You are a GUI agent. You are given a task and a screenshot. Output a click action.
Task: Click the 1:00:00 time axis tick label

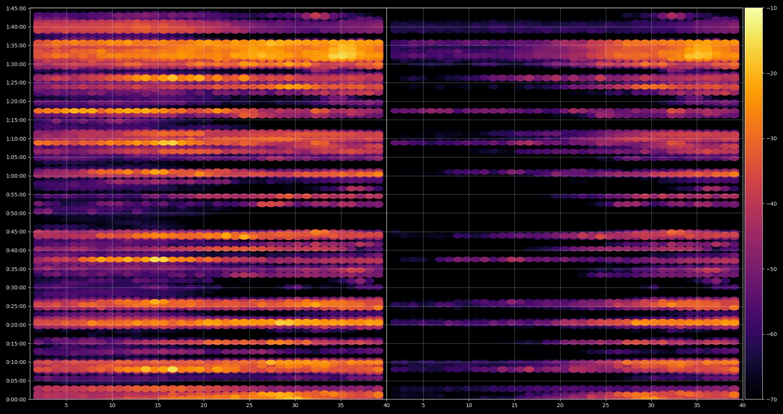point(16,176)
